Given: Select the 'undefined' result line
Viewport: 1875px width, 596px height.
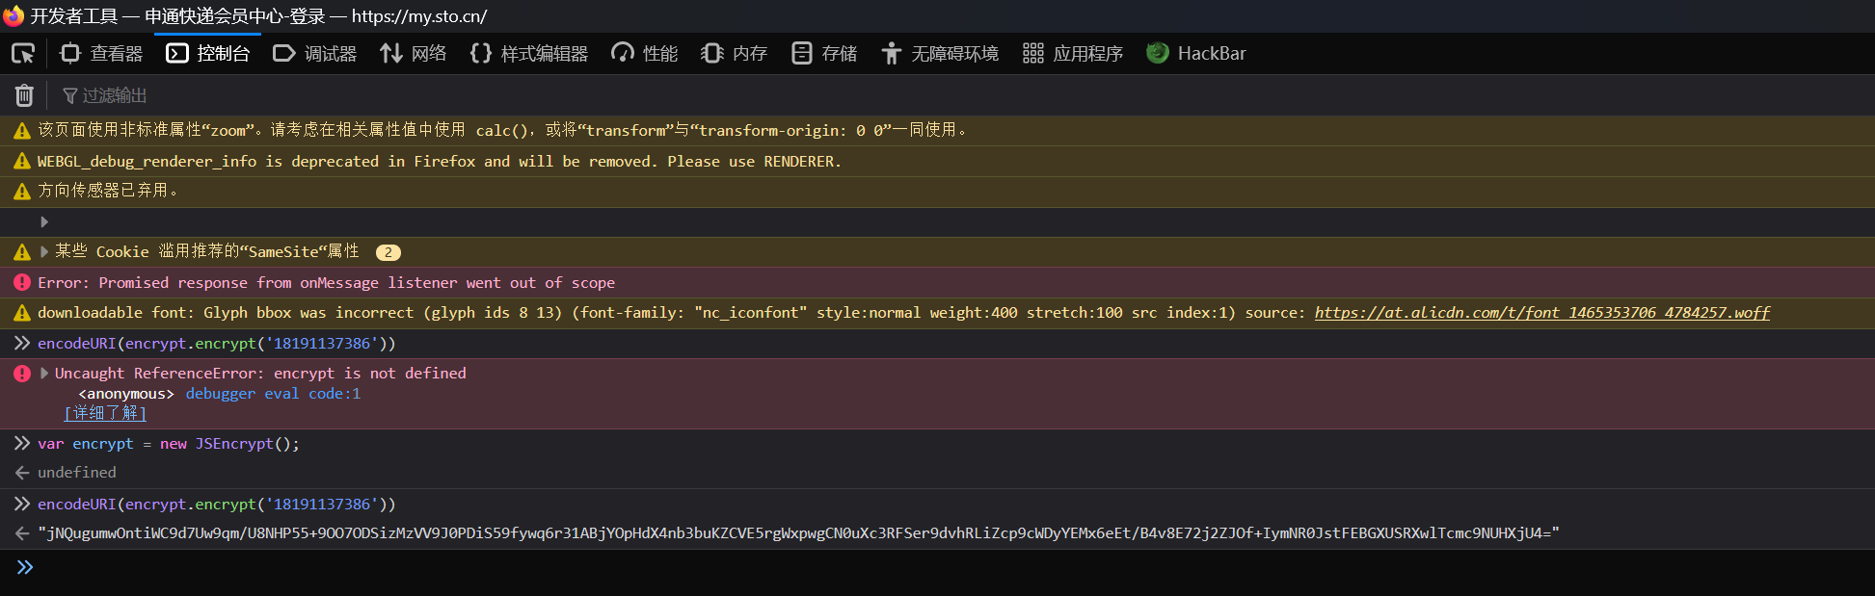Looking at the screenshot, I should click(77, 473).
